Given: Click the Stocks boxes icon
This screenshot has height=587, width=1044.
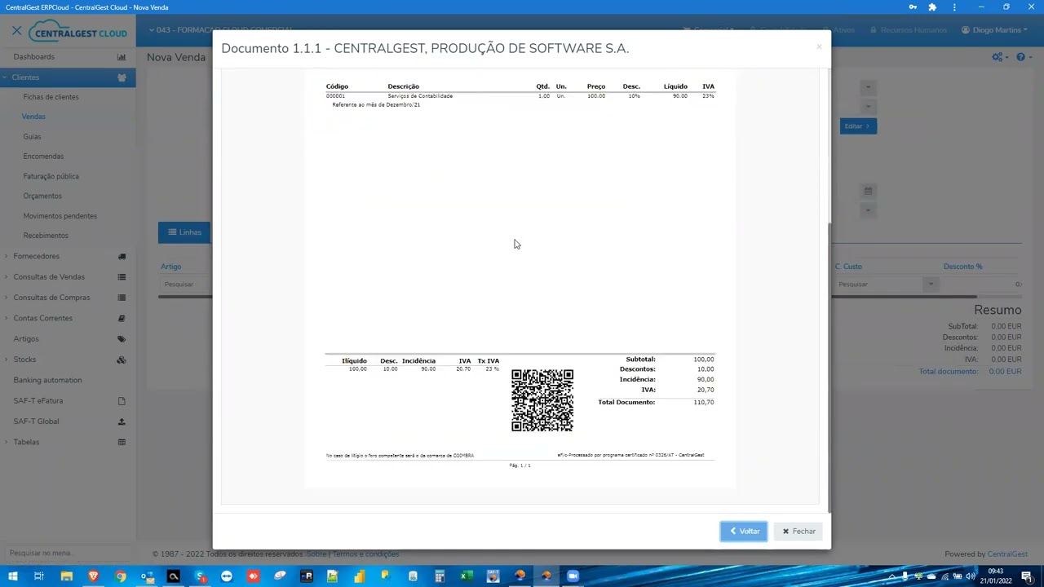Looking at the screenshot, I should pos(122,360).
